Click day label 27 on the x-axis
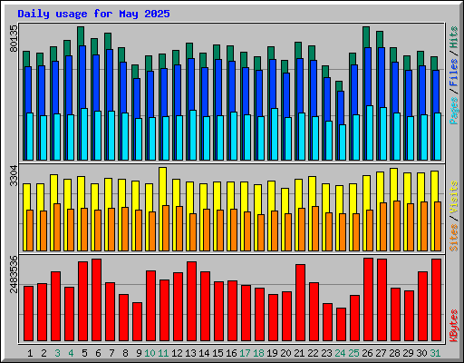The height and width of the screenshot is (363, 464). 381,353
